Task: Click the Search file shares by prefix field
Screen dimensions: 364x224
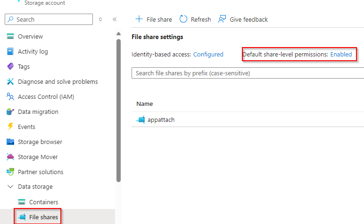Action: coord(248,73)
